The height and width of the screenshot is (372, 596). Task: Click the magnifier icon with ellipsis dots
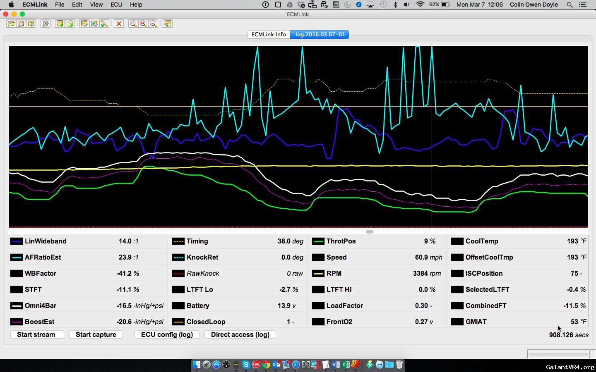(x=153, y=24)
